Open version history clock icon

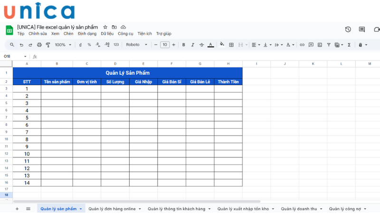[x=348, y=29]
